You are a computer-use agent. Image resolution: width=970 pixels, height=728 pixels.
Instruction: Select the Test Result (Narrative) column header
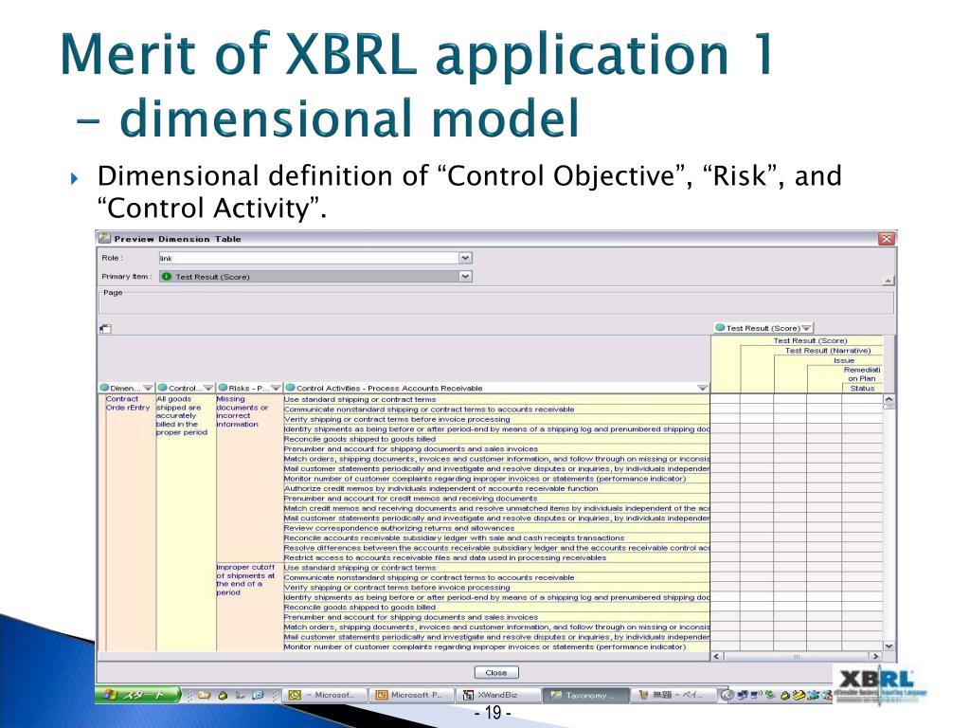click(827, 351)
